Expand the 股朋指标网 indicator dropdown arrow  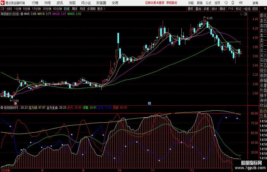click(2, 108)
